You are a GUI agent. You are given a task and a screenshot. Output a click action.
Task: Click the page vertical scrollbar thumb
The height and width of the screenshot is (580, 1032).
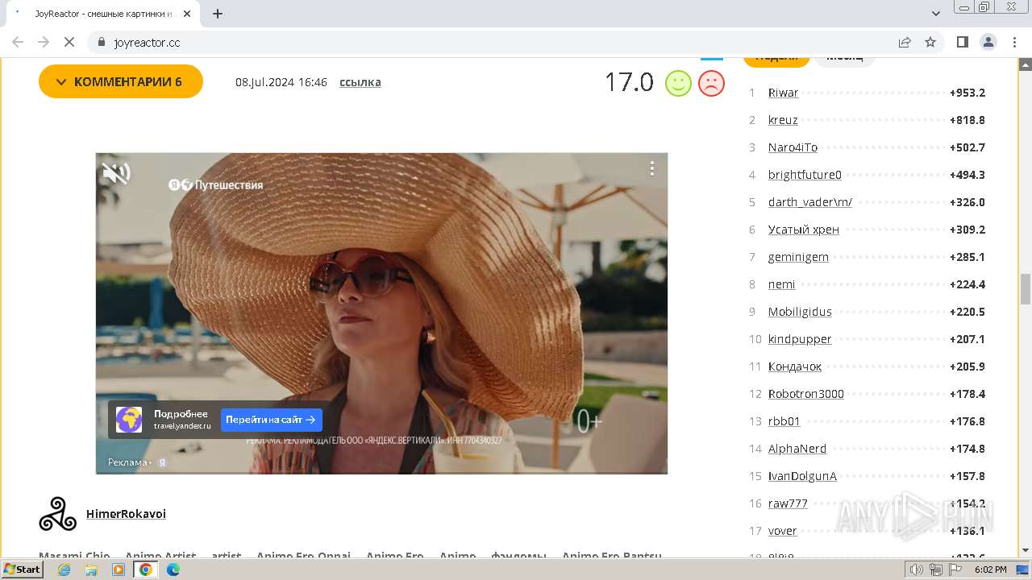click(1026, 289)
